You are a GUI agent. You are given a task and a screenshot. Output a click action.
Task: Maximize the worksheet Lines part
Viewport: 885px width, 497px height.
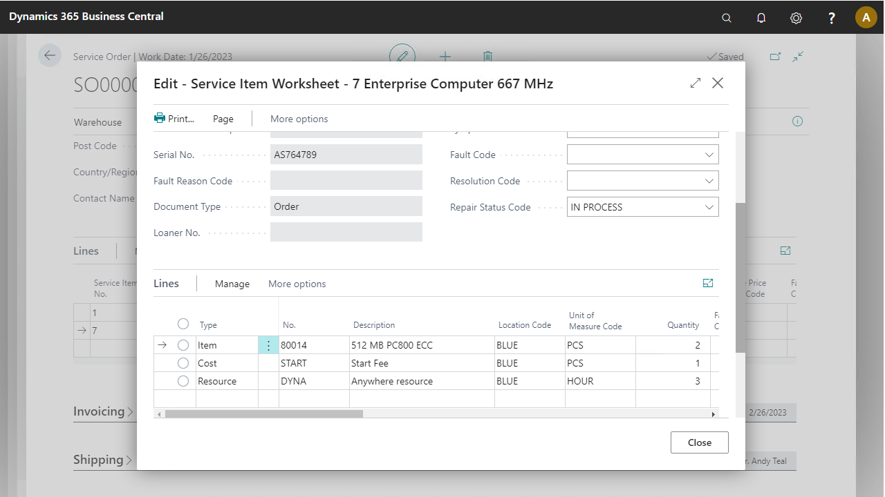point(708,283)
